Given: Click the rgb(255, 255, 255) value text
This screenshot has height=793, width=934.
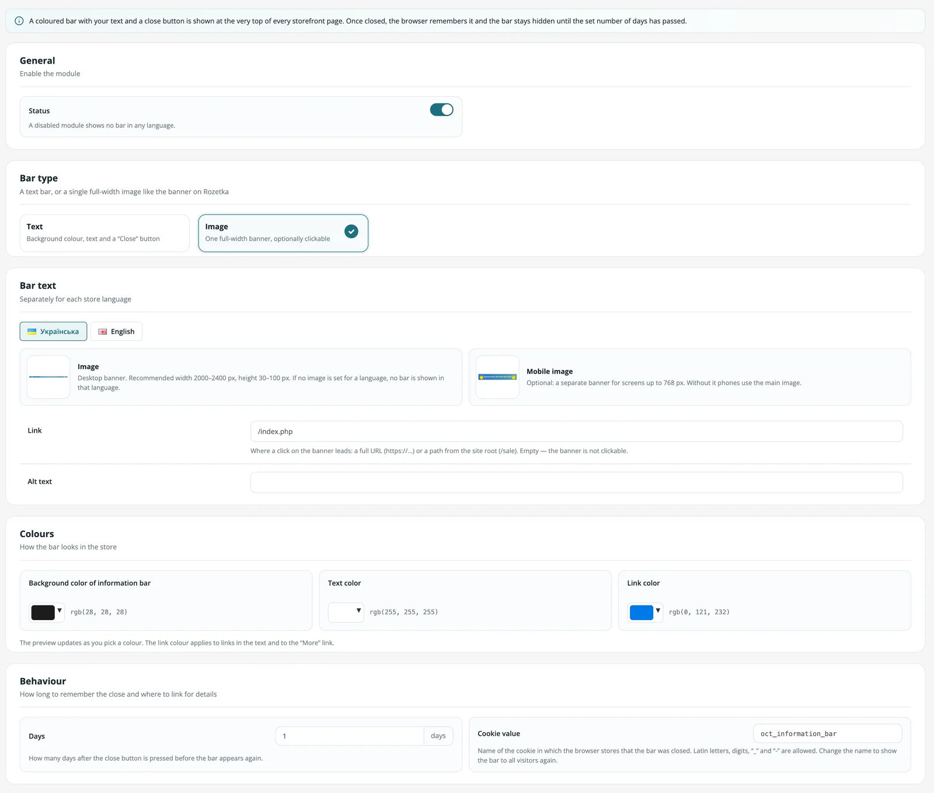Looking at the screenshot, I should click(x=404, y=612).
